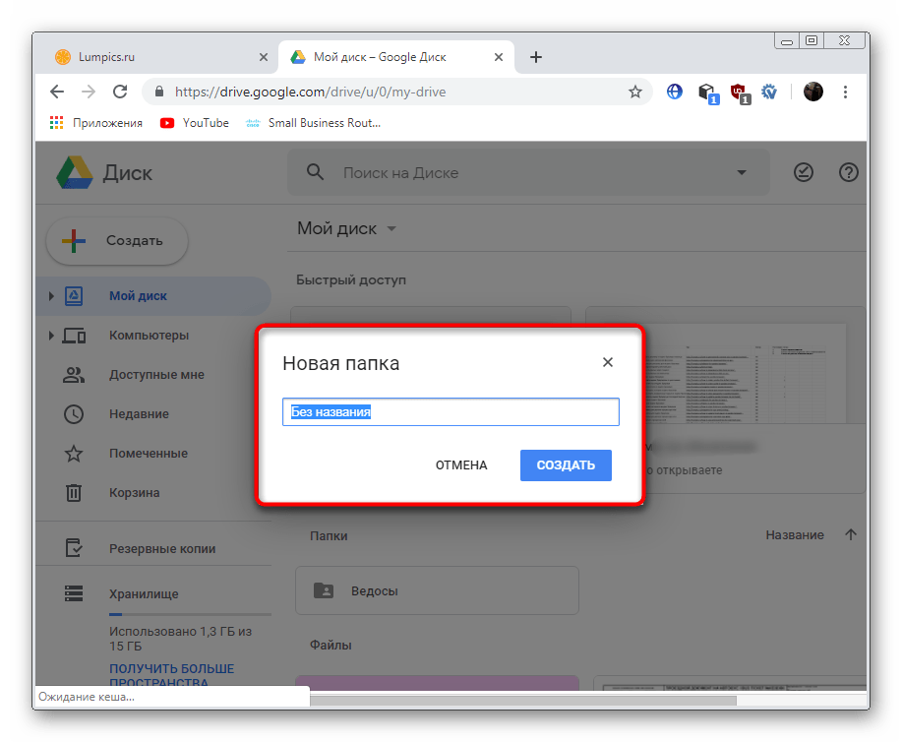Click the Create button in New Folder dialog
Screen dimensions: 902x742
[566, 465]
